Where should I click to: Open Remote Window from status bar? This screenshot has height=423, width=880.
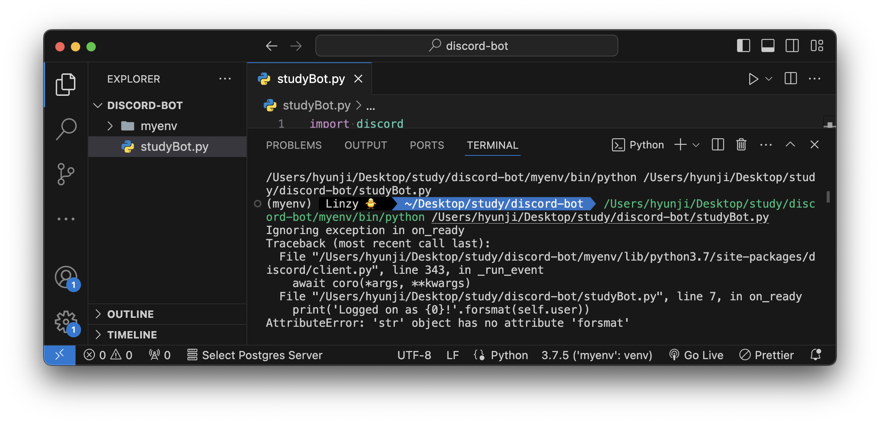pyautogui.click(x=60, y=355)
